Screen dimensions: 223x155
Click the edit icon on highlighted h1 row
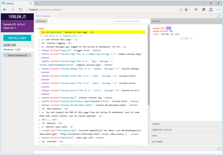click(143, 32)
